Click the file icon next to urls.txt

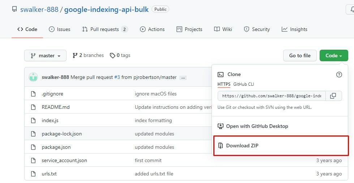(33, 174)
